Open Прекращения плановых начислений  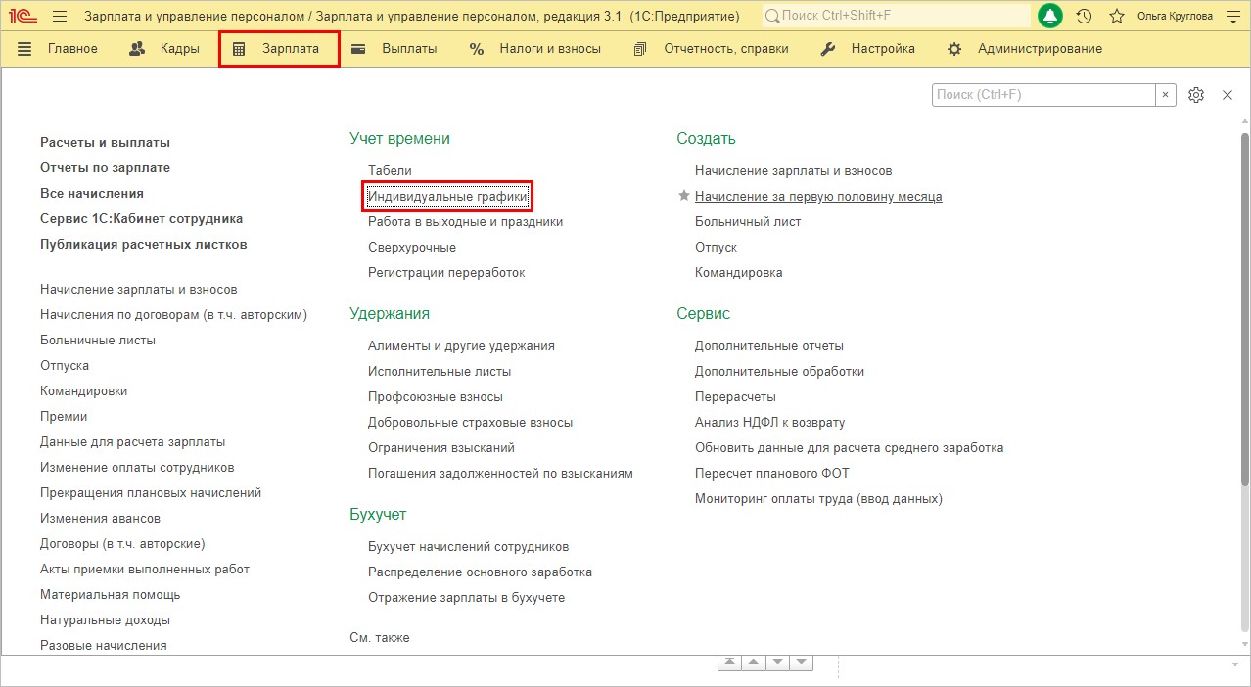pos(151,492)
